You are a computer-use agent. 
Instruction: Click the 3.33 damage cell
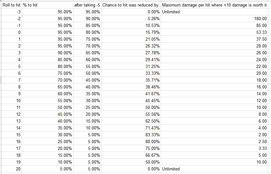tap(214, 148)
